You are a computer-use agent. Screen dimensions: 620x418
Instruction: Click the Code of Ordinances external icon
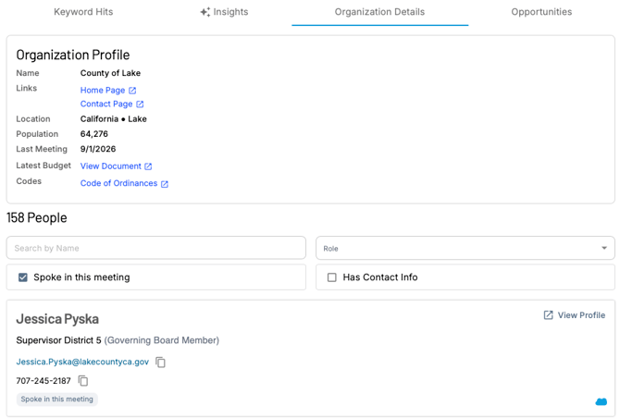165,184
